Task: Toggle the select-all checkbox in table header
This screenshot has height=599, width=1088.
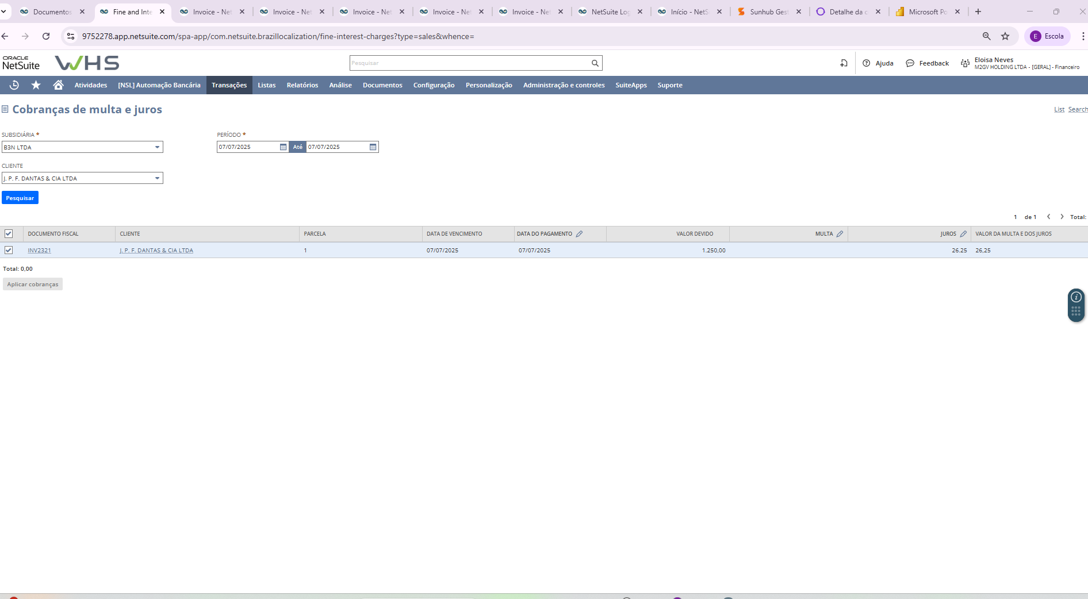Action: (x=9, y=234)
